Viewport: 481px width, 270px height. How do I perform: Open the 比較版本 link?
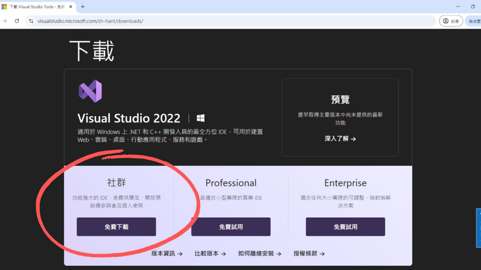pos(210,254)
